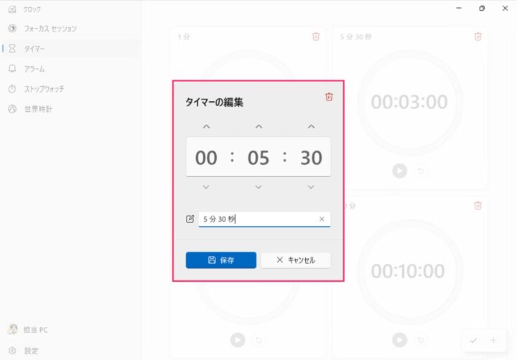Image resolution: width=517 pixels, height=360 pixels.
Task: Click the 担当 PC account avatar
Action: coord(12,330)
